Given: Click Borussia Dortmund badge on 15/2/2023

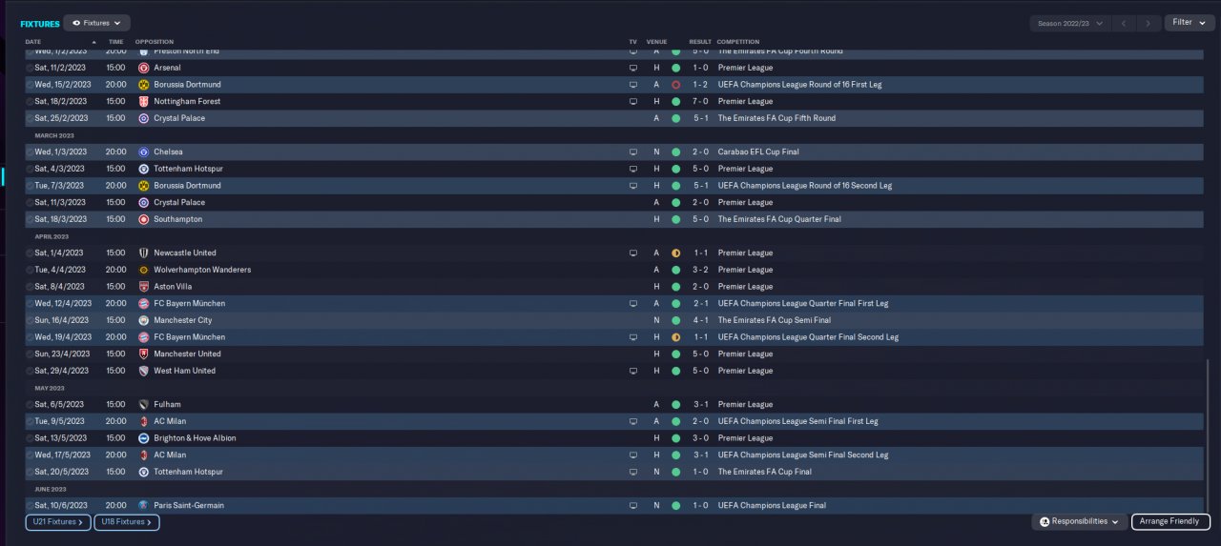Looking at the screenshot, I should point(144,85).
